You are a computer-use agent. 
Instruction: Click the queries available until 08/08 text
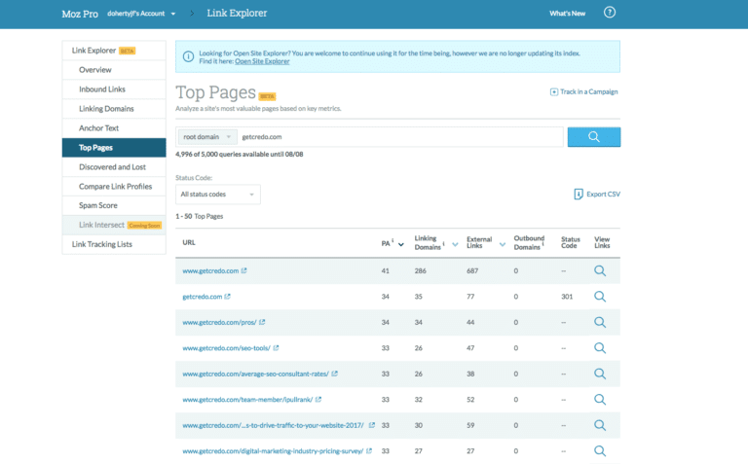coord(240,154)
